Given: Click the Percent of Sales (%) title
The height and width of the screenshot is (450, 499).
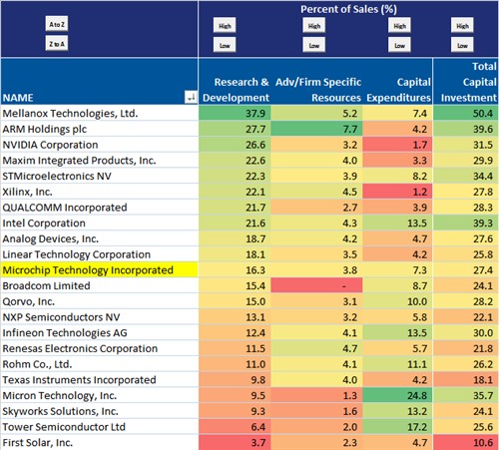Looking at the screenshot, I should [x=348, y=9].
